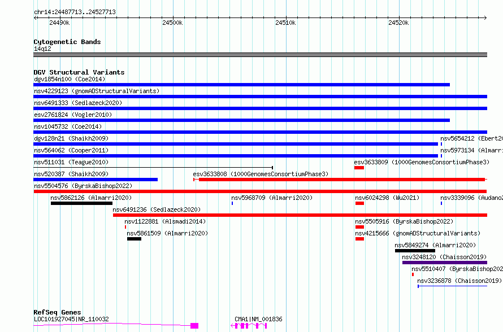Click nsv3236878 (Chaisson2019) label

click(x=459, y=281)
